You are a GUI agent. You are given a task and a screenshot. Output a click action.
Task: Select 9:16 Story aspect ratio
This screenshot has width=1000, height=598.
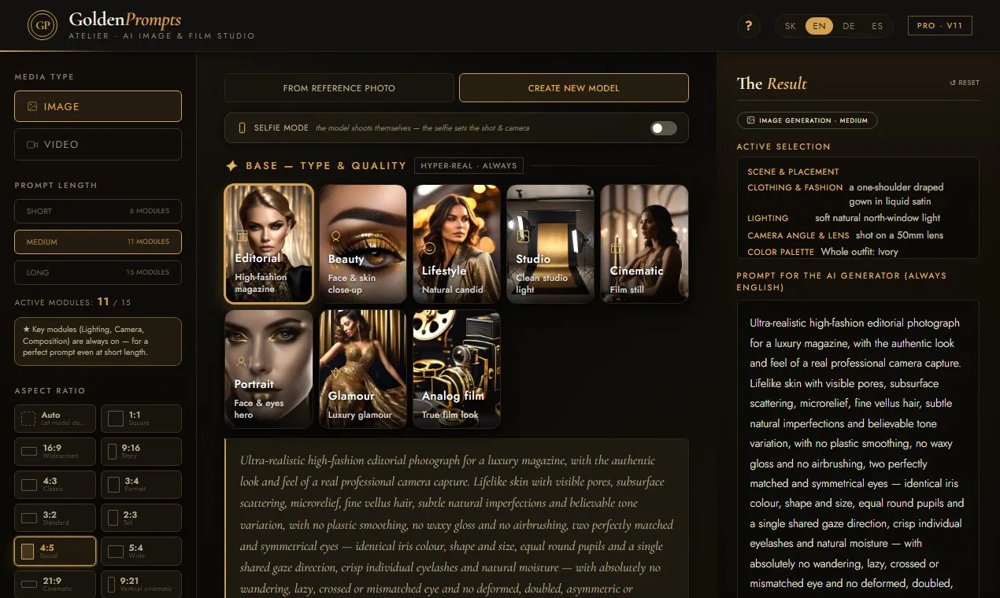pos(141,452)
